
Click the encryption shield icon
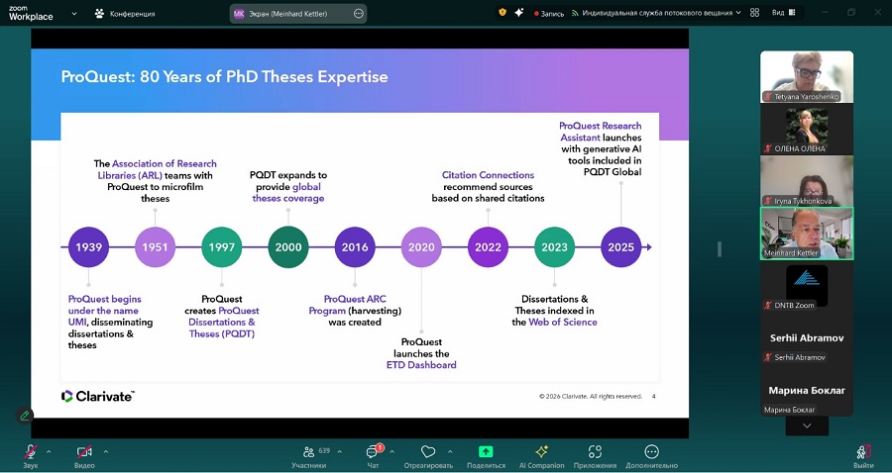pos(502,12)
